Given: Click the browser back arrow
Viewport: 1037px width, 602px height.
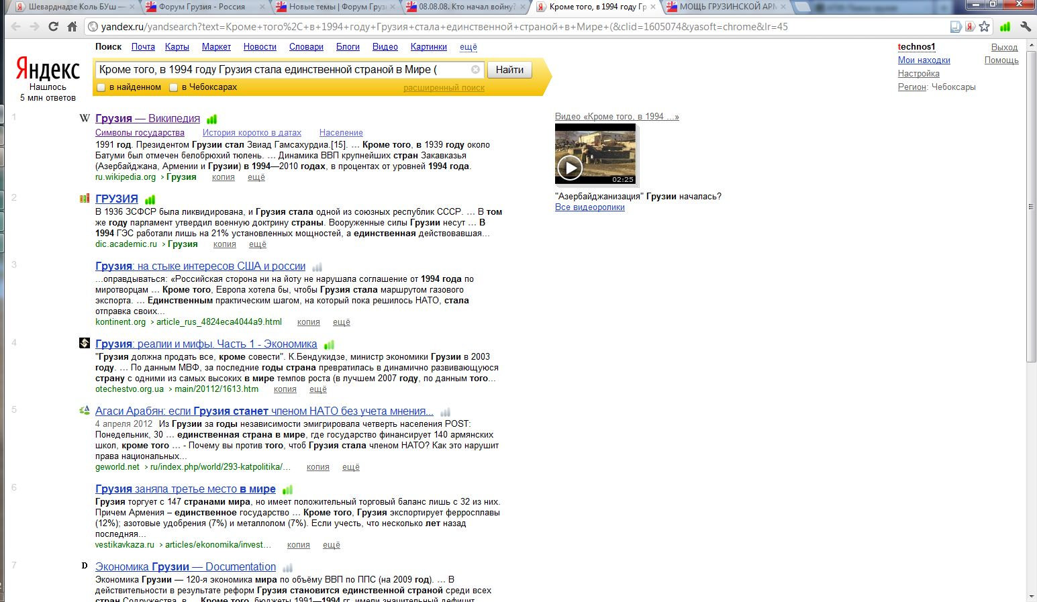Looking at the screenshot, I should 15,27.
